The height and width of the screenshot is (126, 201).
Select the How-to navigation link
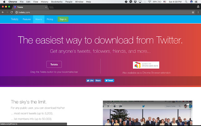[39, 19]
